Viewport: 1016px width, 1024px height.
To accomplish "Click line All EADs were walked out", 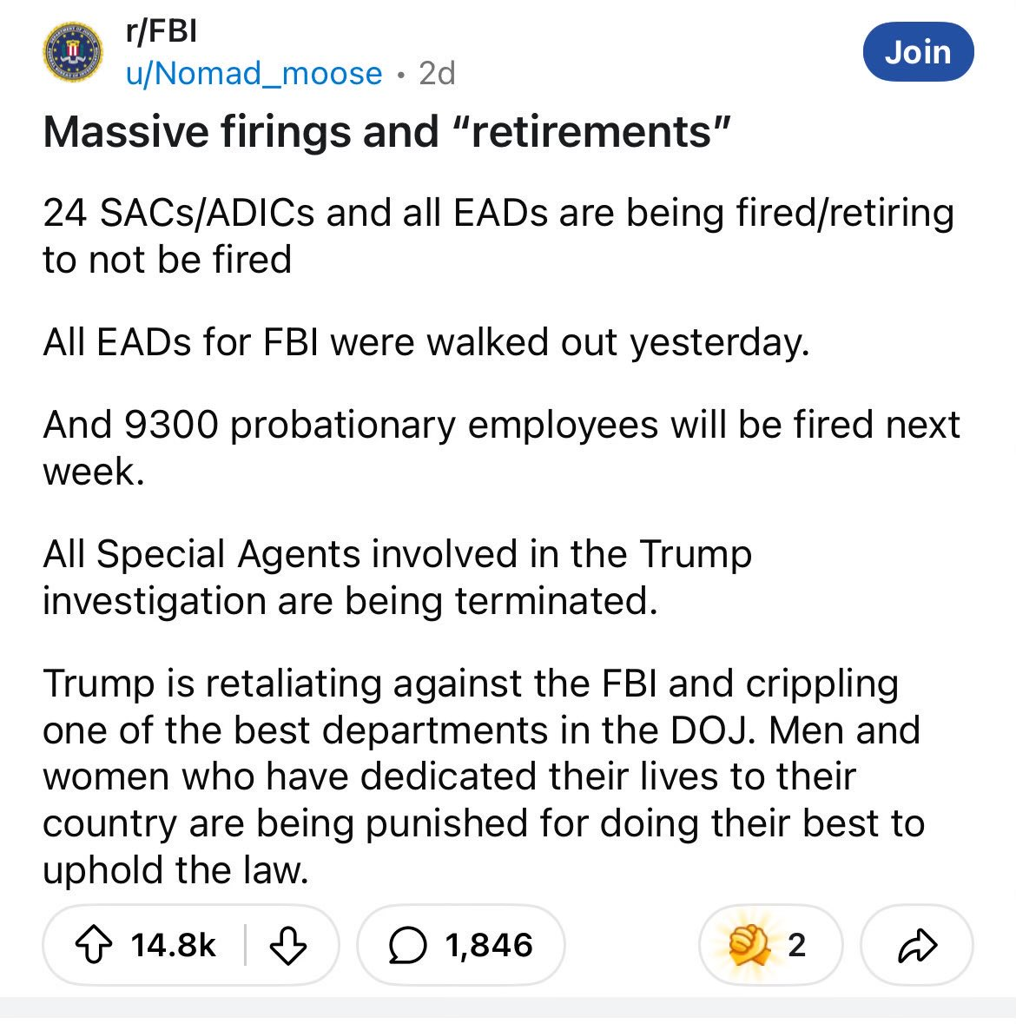I will (426, 342).
